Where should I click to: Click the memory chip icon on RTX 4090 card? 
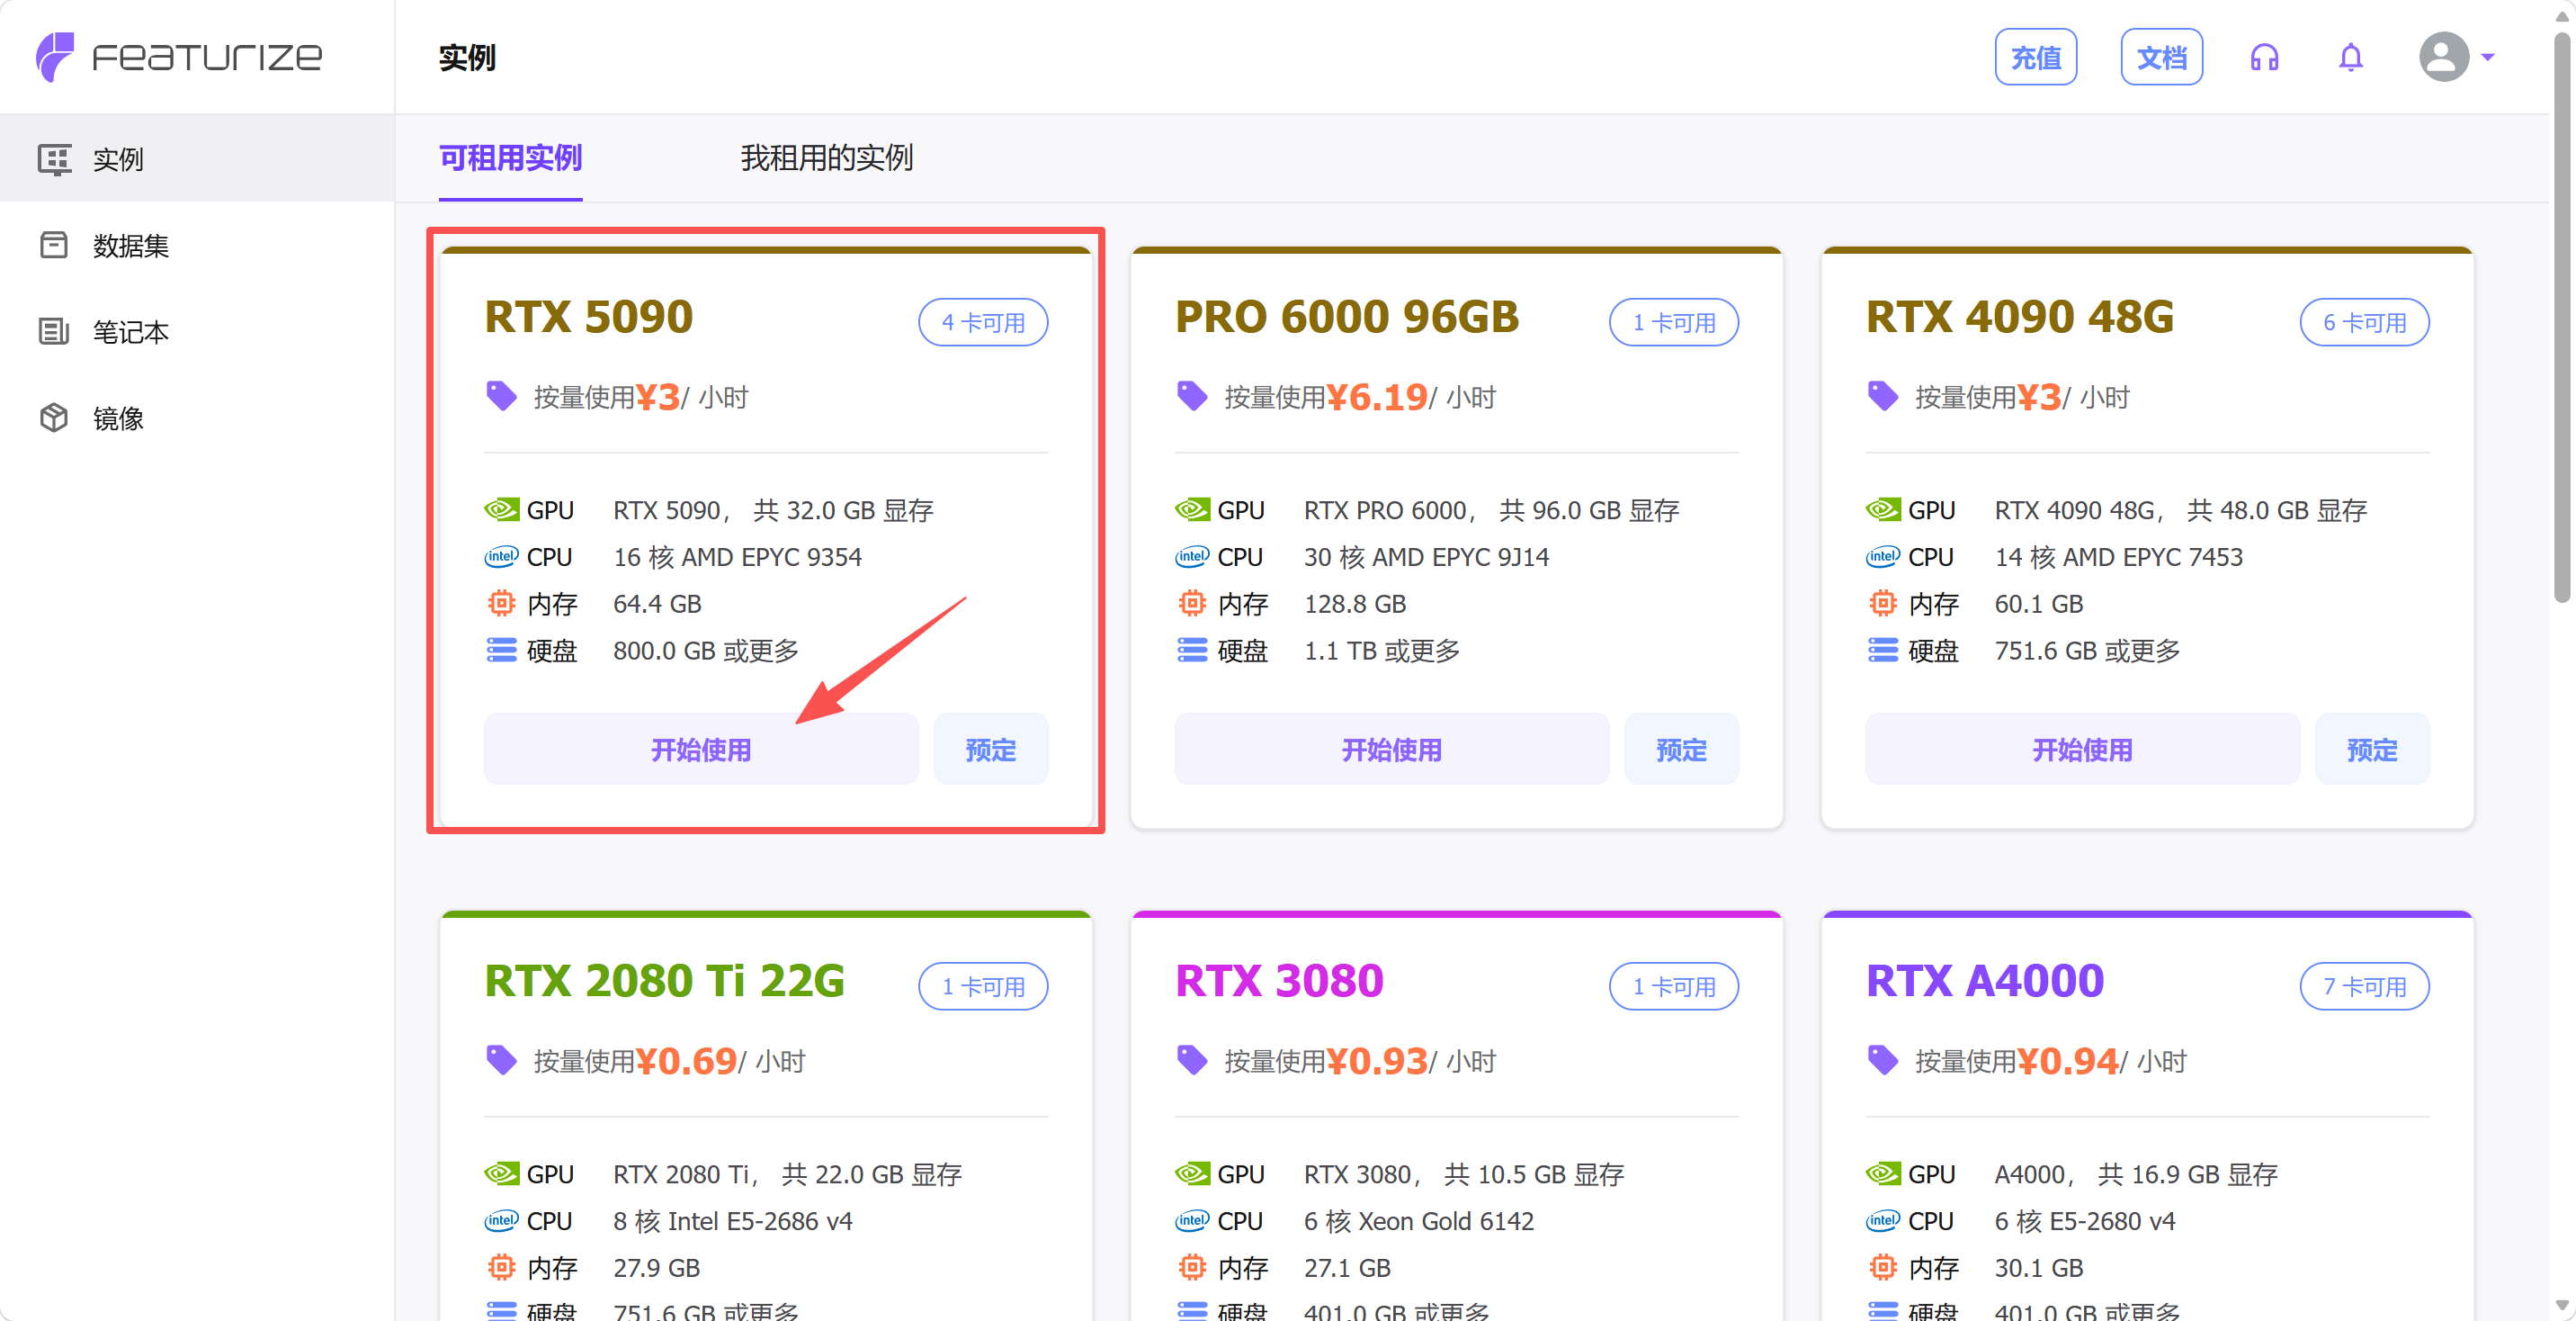1883,604
